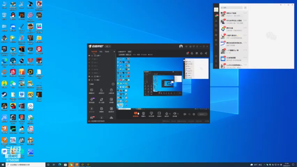This screenshot has height=167, width=297.
Task: Click the microphone icon in streaming toolbar
Action: (x=166, y=114)
